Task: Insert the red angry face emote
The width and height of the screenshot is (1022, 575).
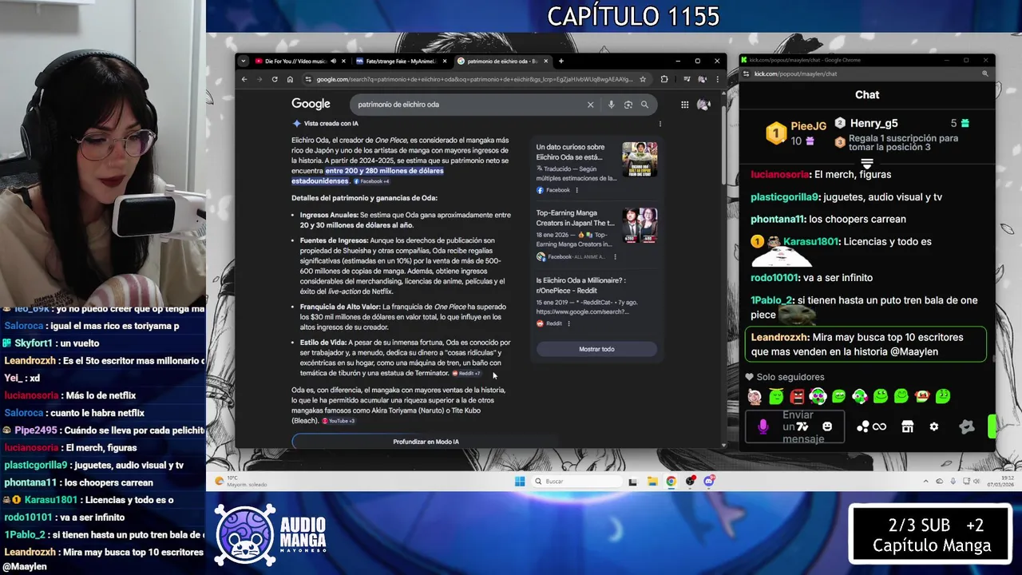Action: 797,396
